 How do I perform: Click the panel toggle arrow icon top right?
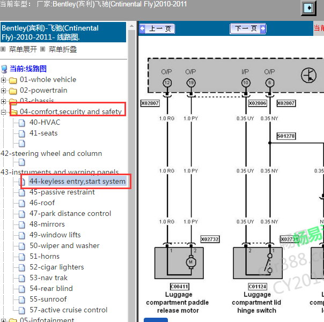click(308, 8)
